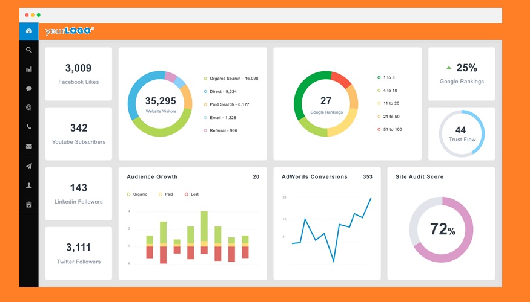Image resolution: width=530 pixels, height=302 pixels.
Task: Click the paper plane sidebar icon
Action: tap(28, 166)
